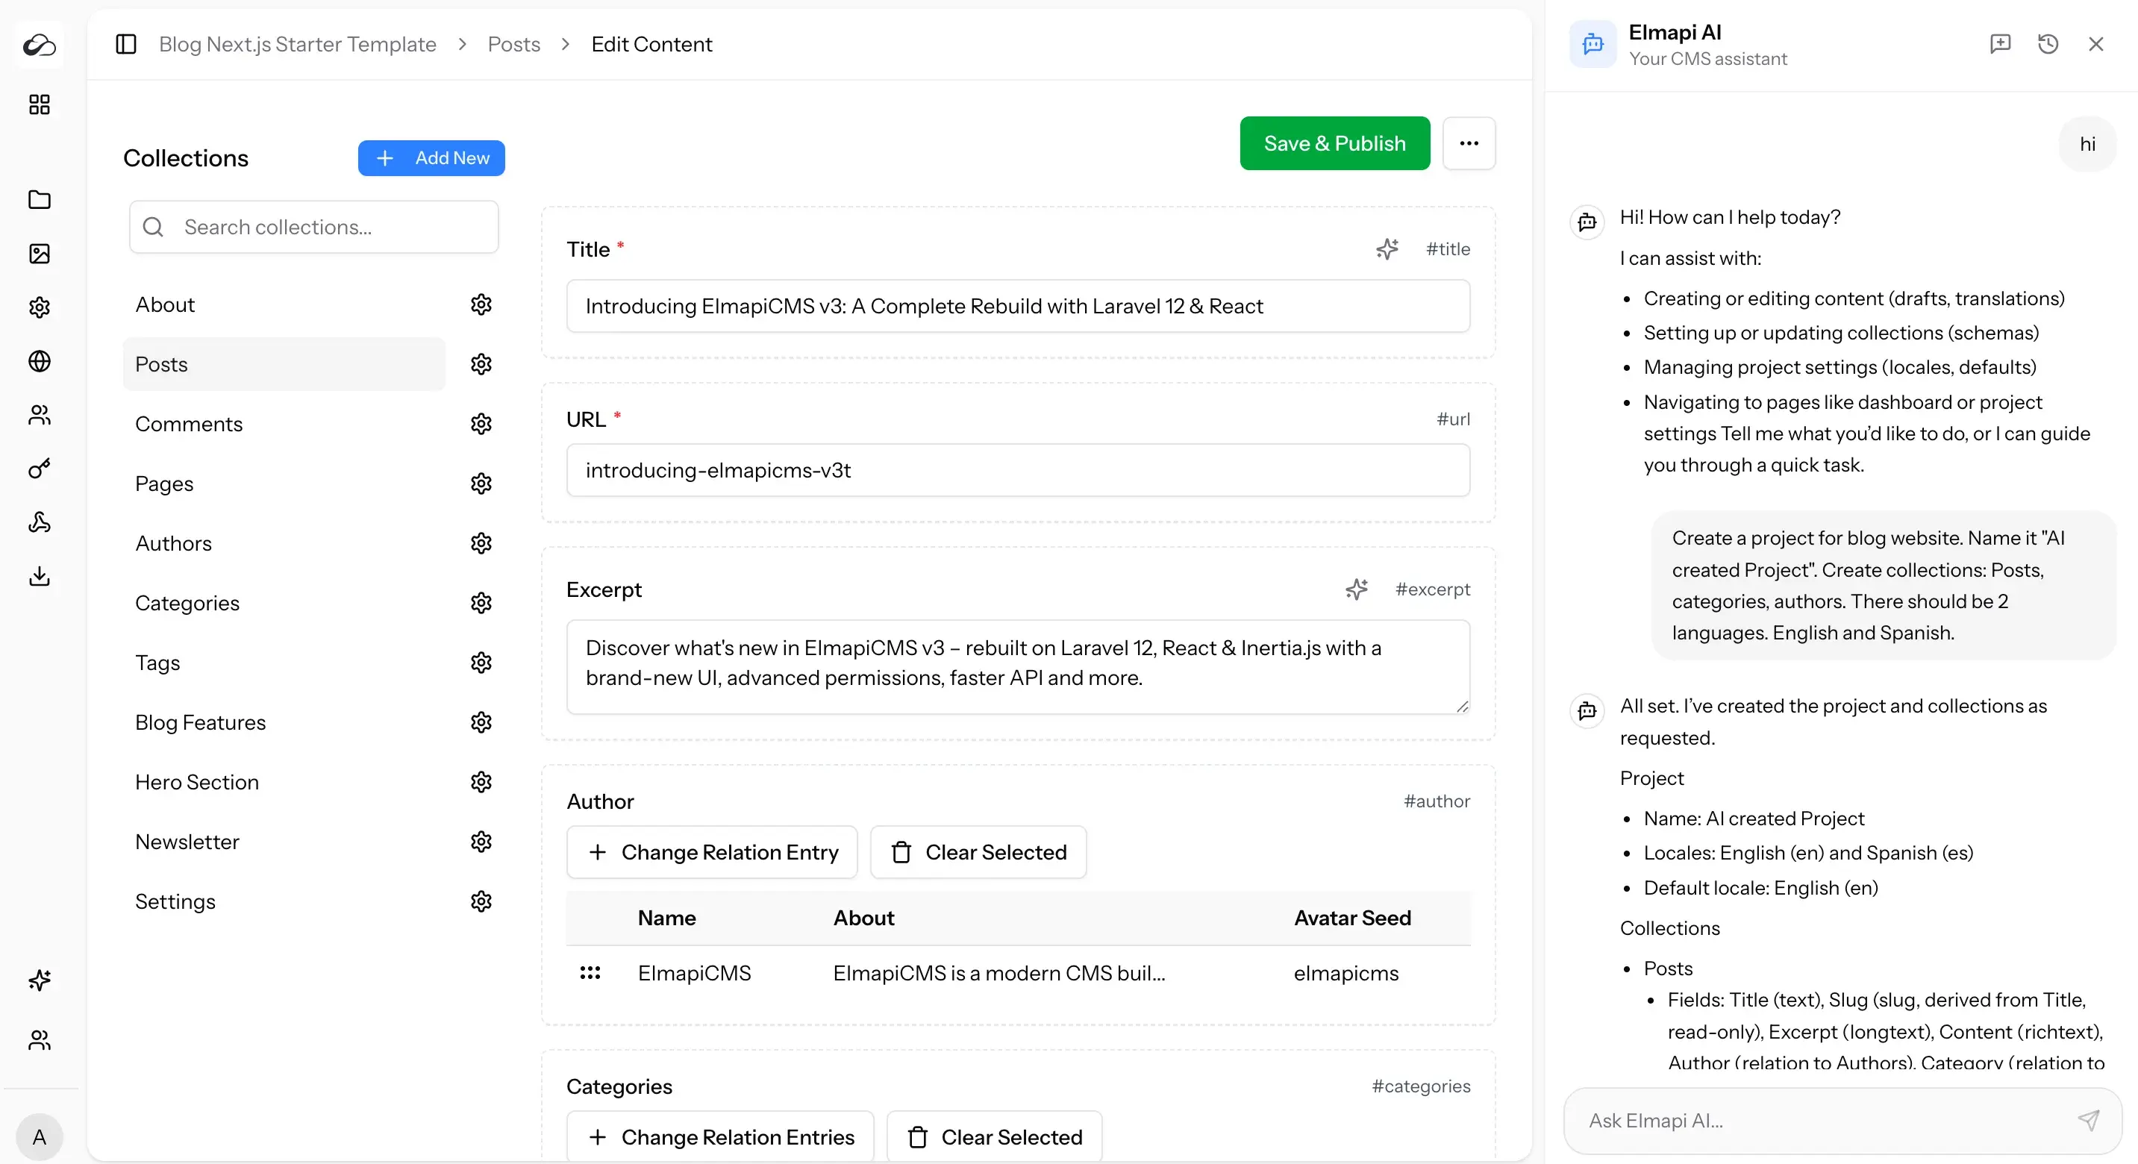Click Clear Selected under Author
2138x1164 pixels.
point(978,853)
